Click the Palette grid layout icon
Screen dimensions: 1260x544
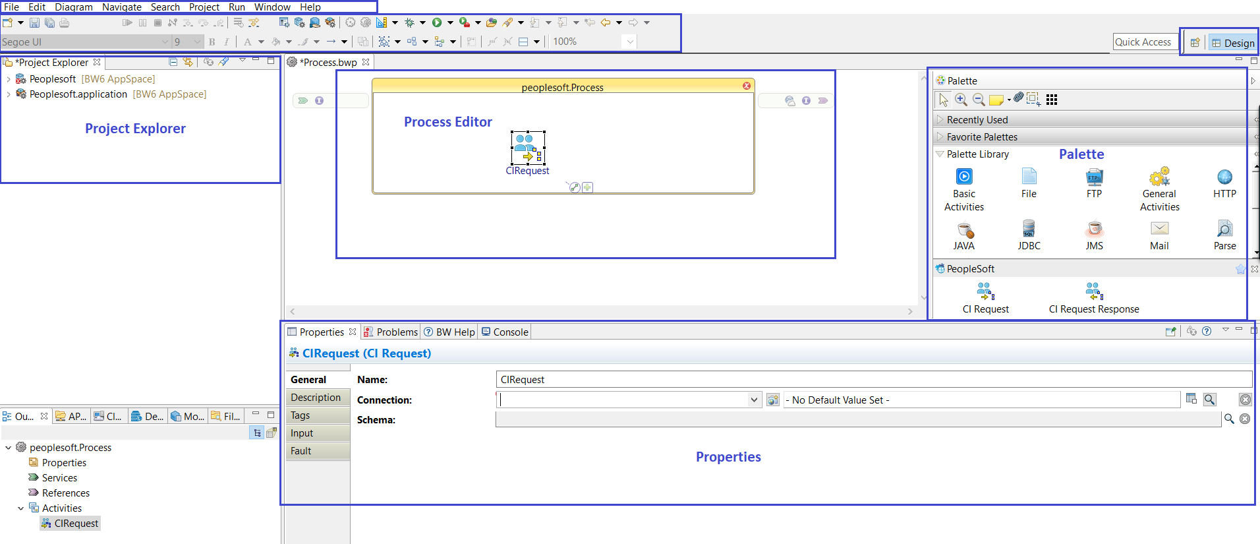(x=1052, y=100)
